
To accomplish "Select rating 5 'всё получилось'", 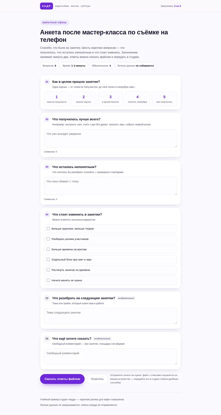I will [x=164, y=99].
